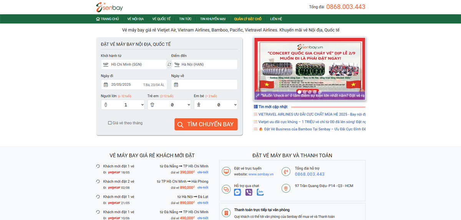Open the Ngày về return date field
461x220 pixels.
click(x=204, y=85)
